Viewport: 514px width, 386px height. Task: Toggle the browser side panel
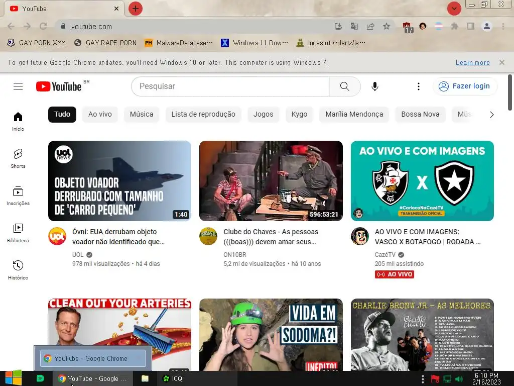[x=471, y=26]
